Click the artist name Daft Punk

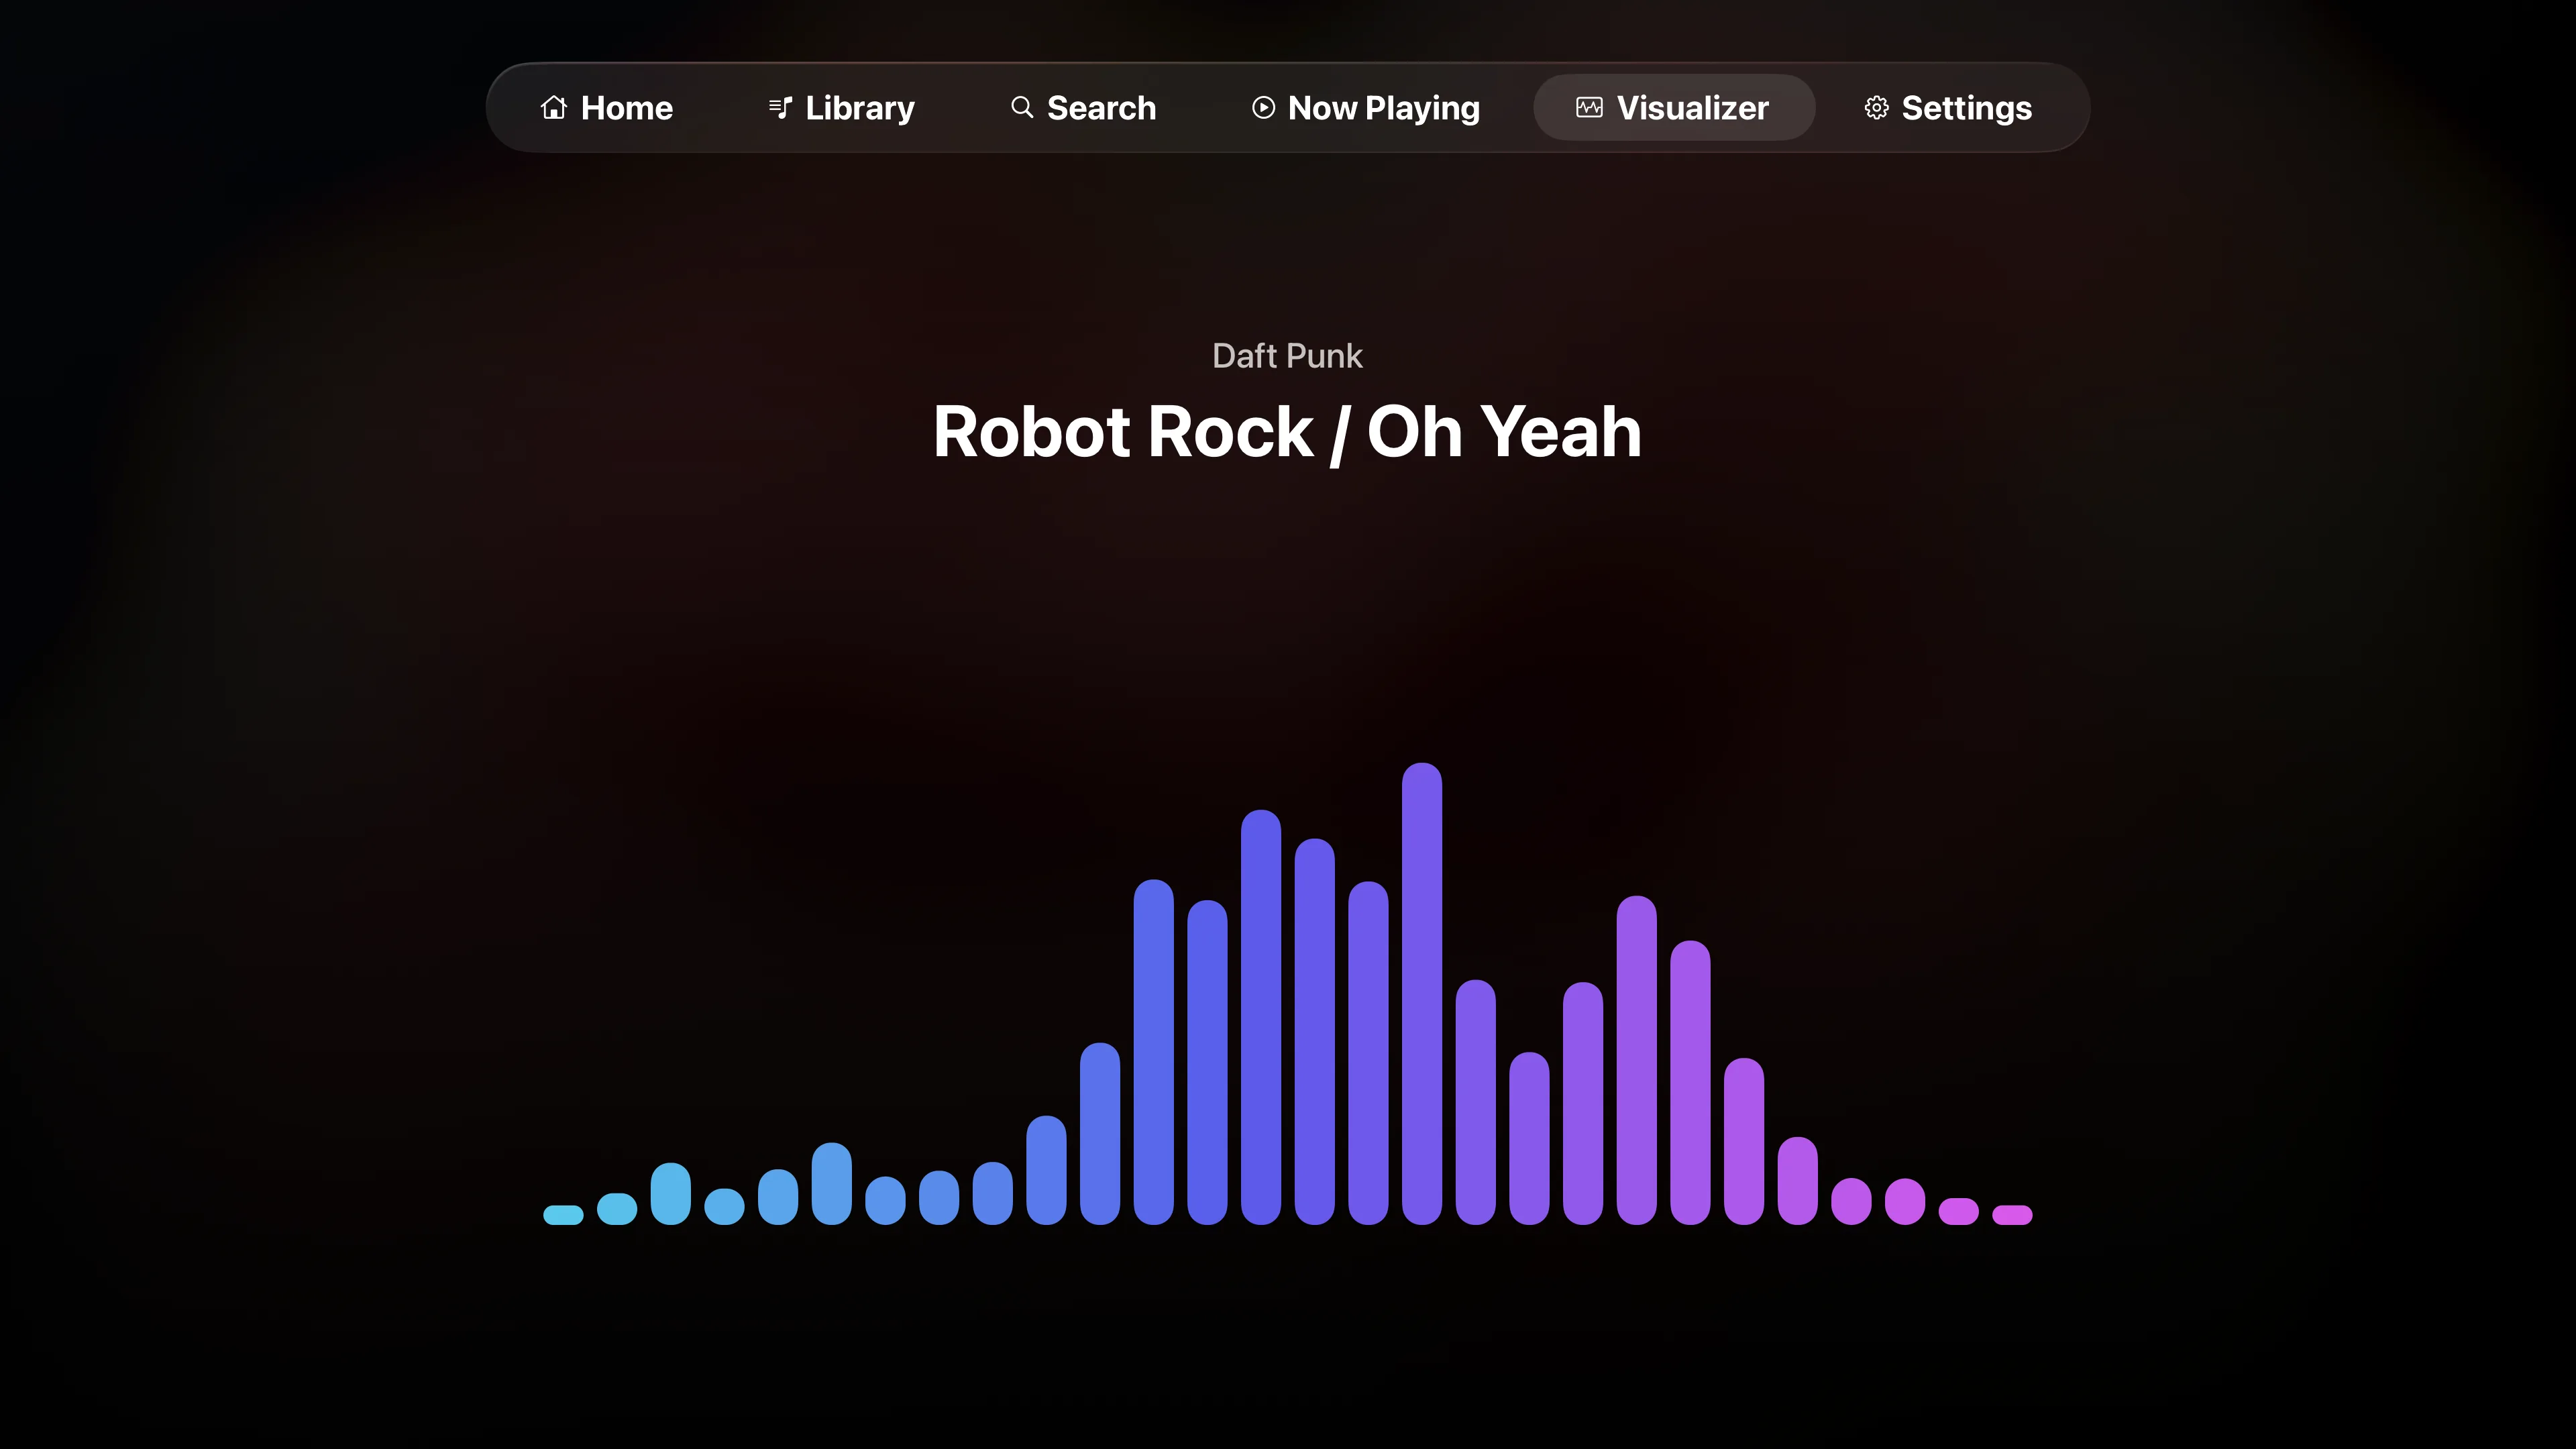click(1287, 356)
